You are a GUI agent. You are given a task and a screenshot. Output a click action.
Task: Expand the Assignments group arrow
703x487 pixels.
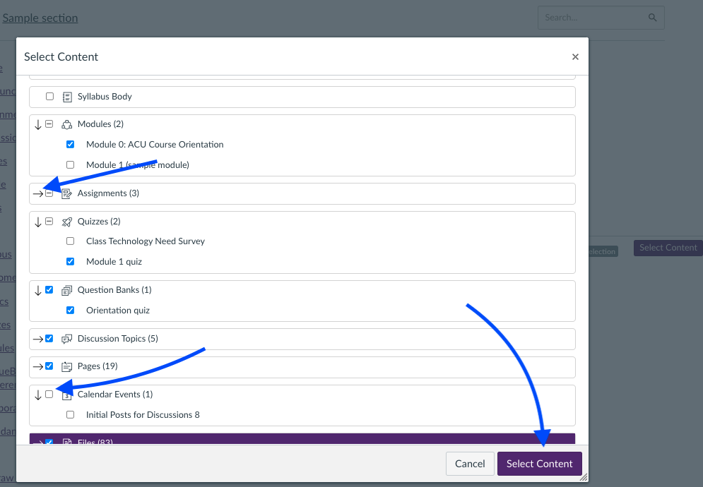(37, 193)
